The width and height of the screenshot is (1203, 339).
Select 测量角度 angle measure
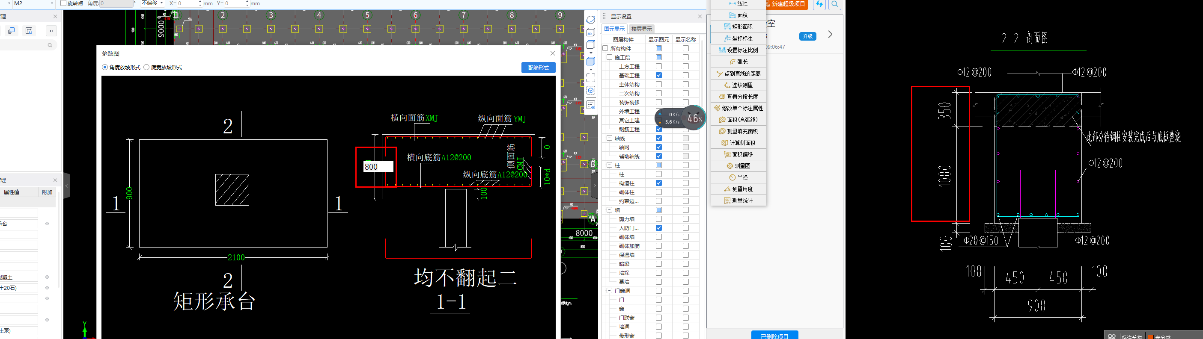tap(738, 189)
